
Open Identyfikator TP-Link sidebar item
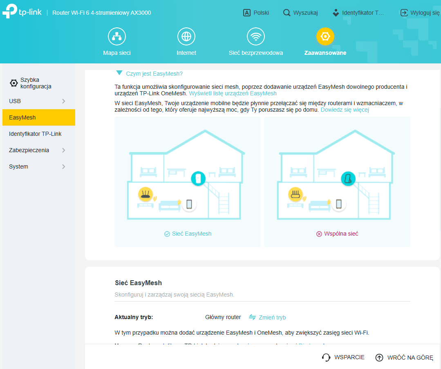click(x=38, y=134)
